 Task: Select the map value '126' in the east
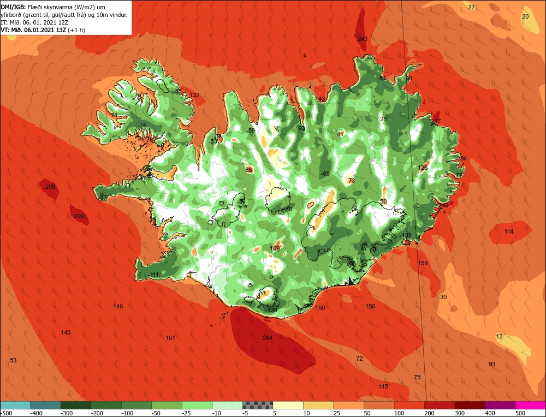pos(423,168)
